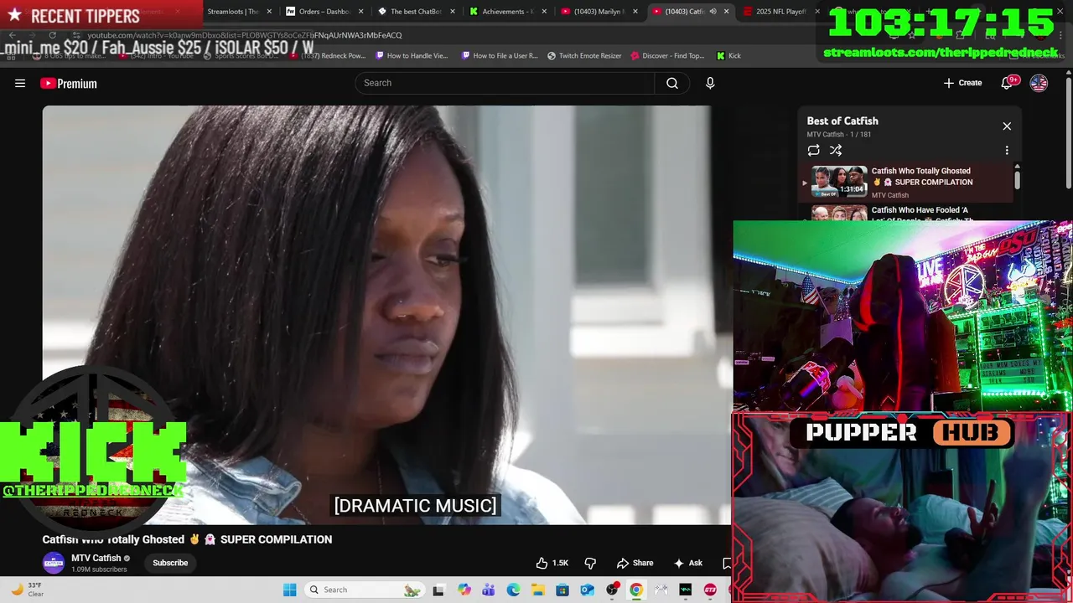Open 'How to File a User R...' bookmark
The image size is (1073, 603).
point(500,55)
